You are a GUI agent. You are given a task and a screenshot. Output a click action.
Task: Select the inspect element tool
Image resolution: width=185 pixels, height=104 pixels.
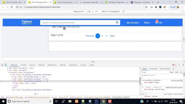pos(2,65)
